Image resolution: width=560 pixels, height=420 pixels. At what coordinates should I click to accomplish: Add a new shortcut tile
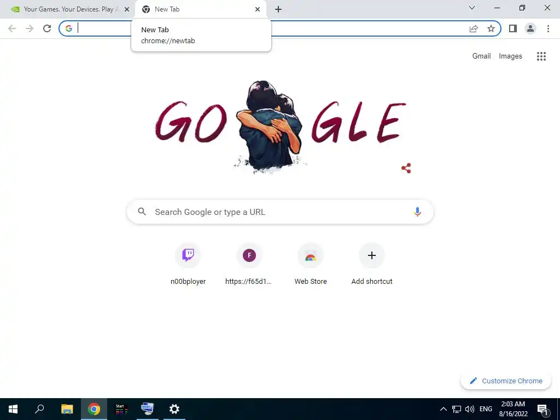pyautogui.click(x=372, y=264)
